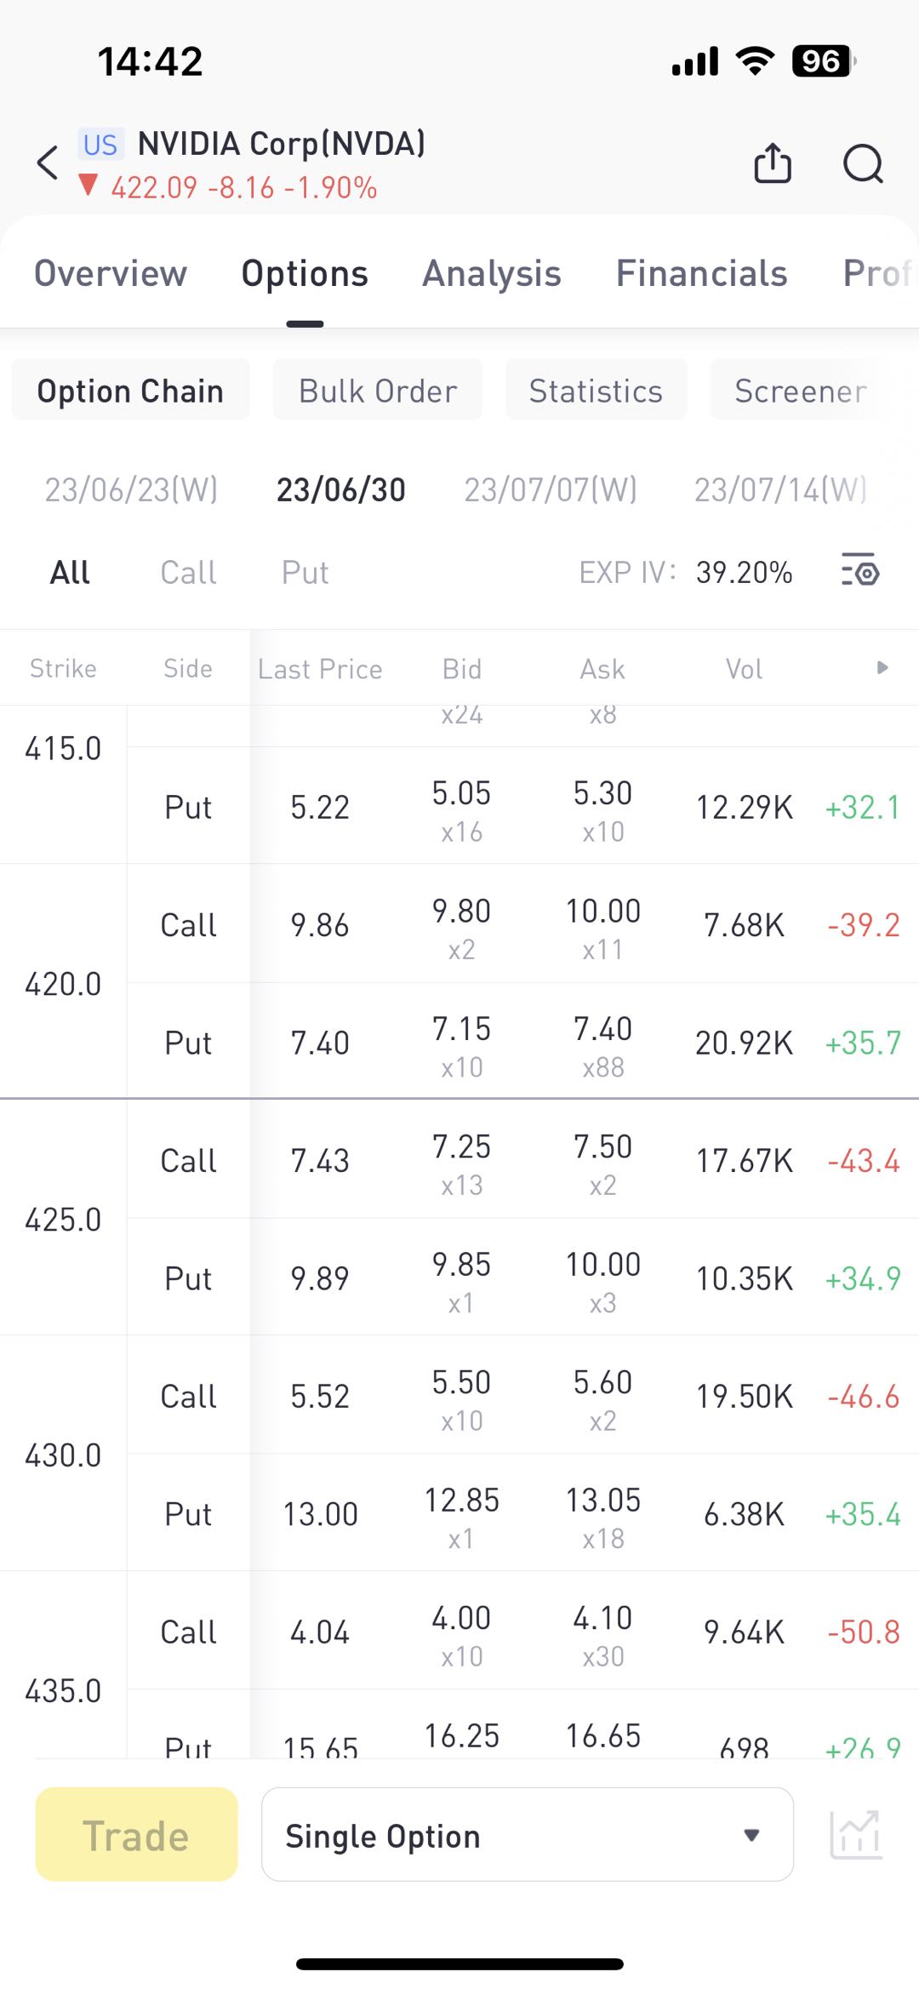Viewport: 919px width, 1989px height.
Task: Select the 23/07/07(W) expiration date
Action: click(x=551, y=490)
